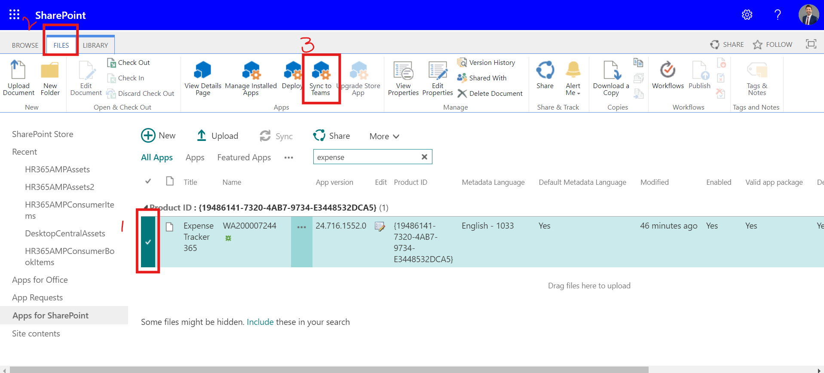Click Delete Document in ribbon
This screenshot has height=373, width=824.
click(x=490, y=94)
